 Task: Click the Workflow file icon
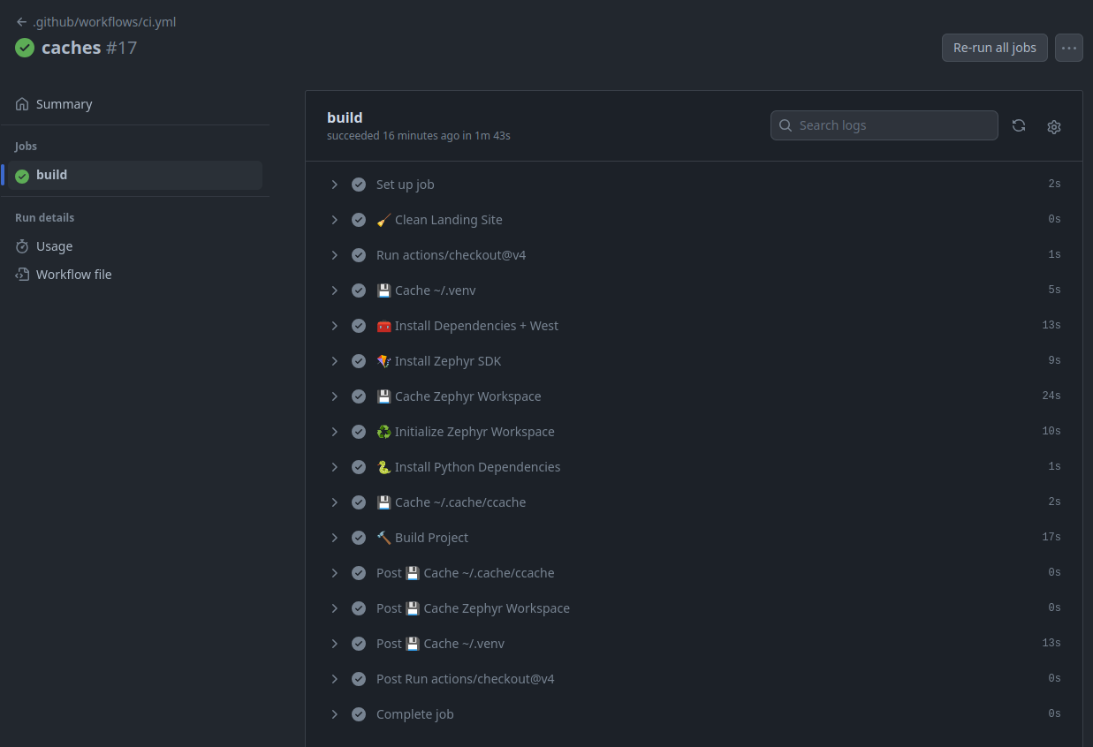22,275
